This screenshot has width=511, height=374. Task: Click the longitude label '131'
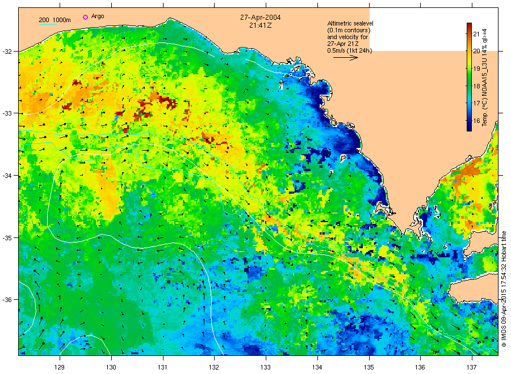[x=162, y=368]
